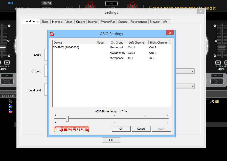
Task: Click the yellow add note icon
Action: (x=217, y=102)
